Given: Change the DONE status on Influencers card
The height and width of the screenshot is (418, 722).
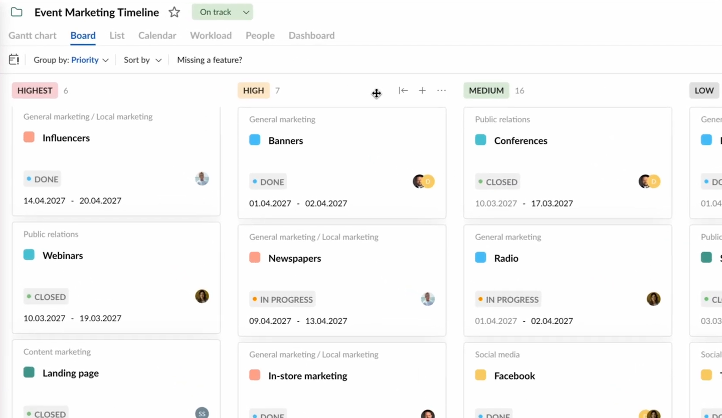Looking at the screenshot, I should (43, 179).
